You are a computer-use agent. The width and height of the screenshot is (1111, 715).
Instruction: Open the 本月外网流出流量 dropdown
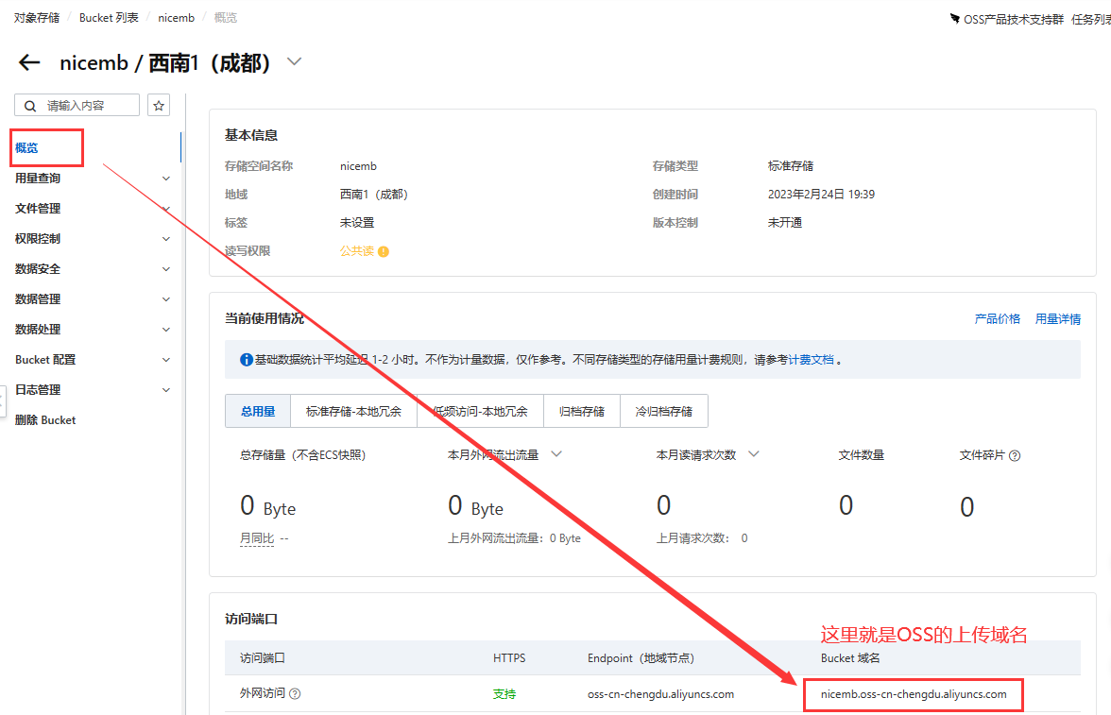click(x=556, y=454)
